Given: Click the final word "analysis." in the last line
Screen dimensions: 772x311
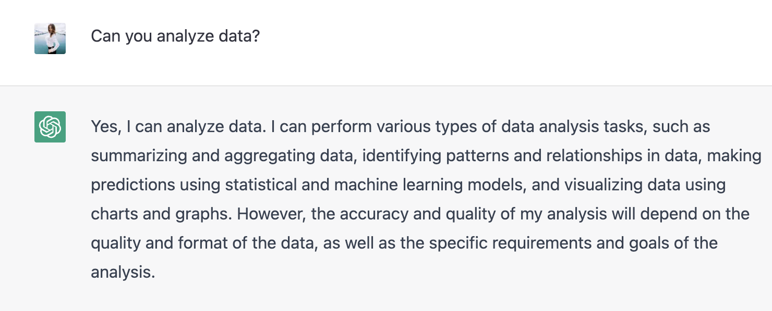Looking at the screenshot, I should point(123,273).
